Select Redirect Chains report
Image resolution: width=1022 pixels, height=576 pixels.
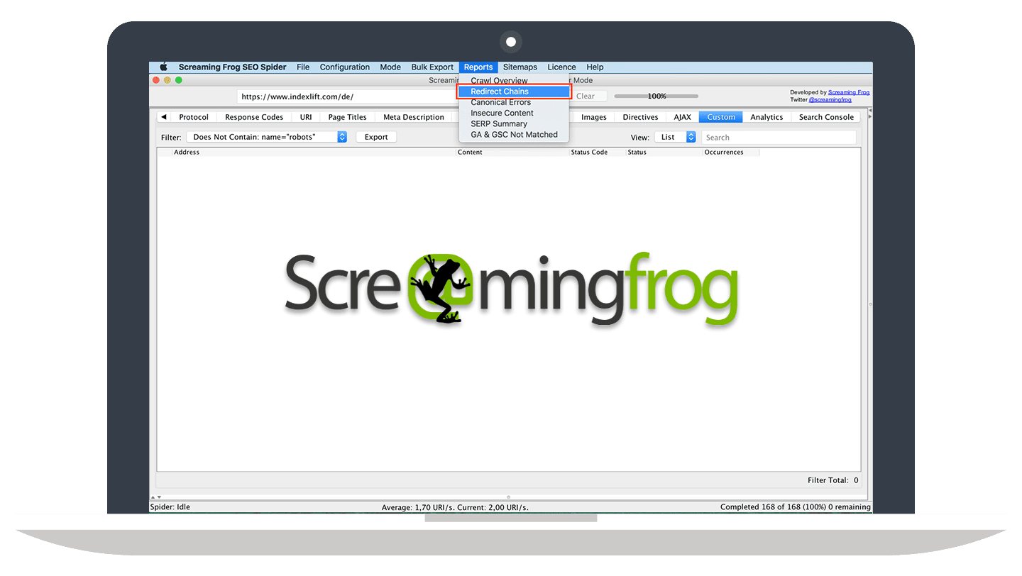pyautogui.click(x=514, y=92)
